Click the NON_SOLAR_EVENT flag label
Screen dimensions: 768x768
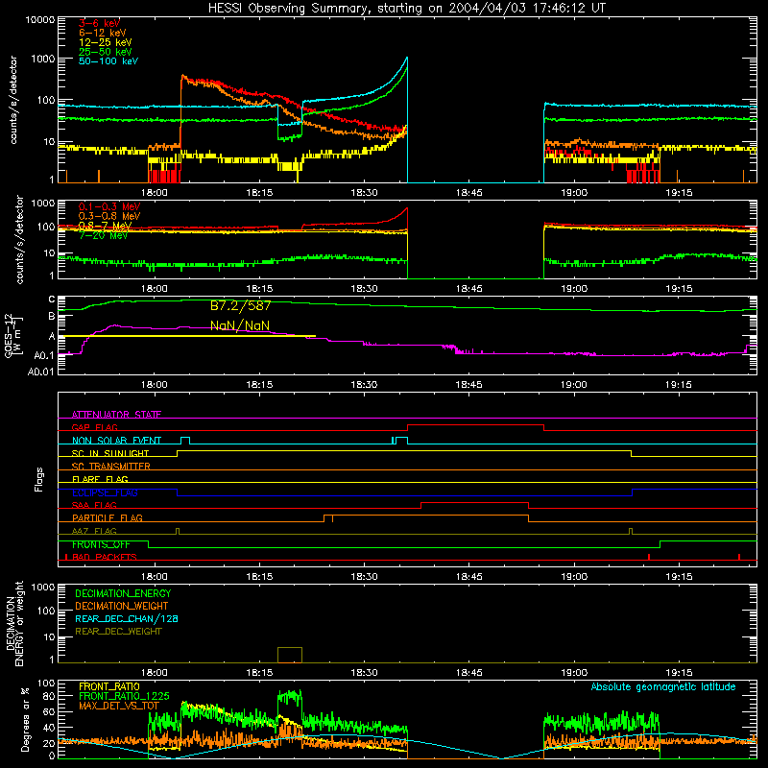tap(116, 441)
